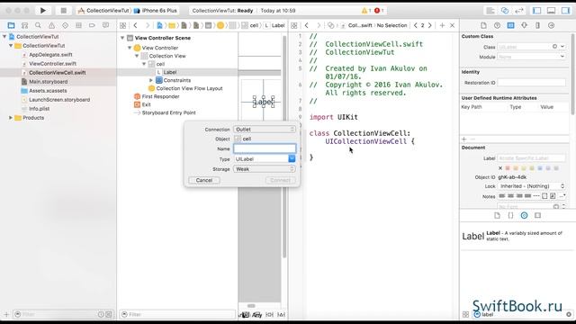Open the Attributes inspector
Screen dimensions: 576x324
coord(524,25)
